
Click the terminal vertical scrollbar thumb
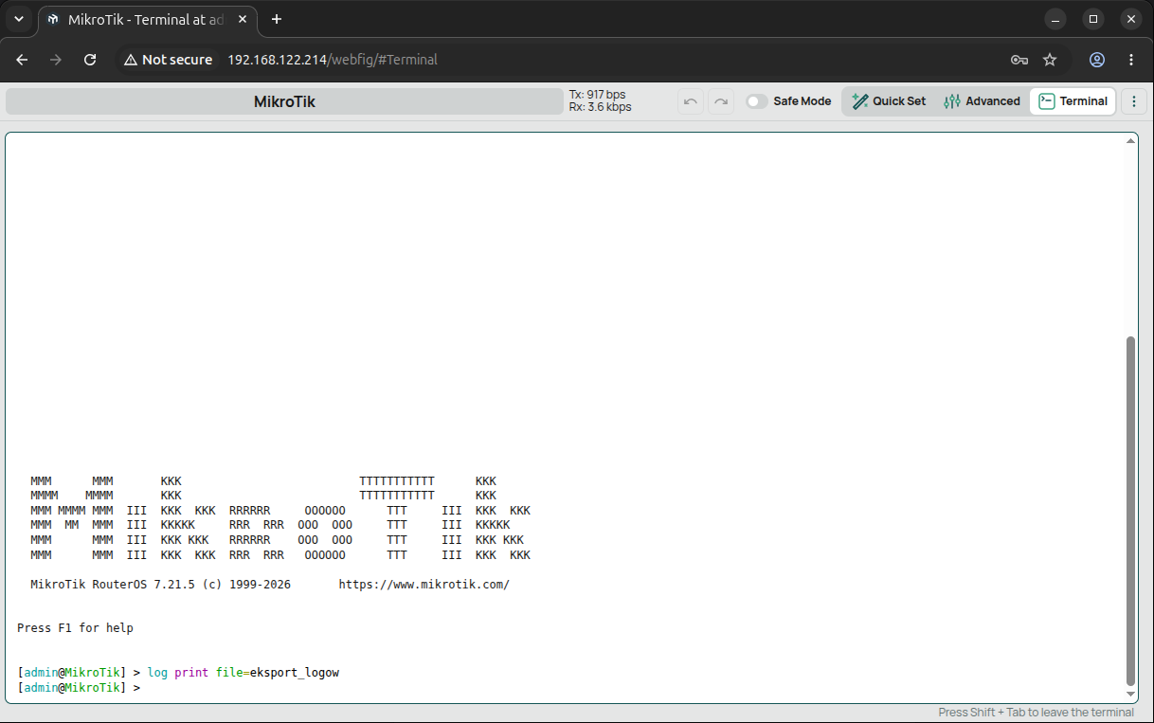coord(1130,510)
